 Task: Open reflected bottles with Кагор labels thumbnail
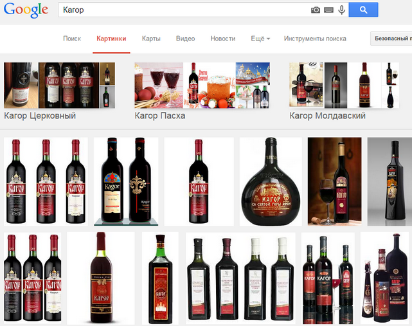click(328, 278)
